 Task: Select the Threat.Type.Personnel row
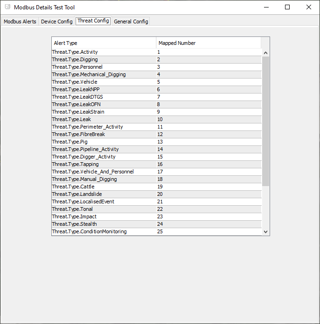coord(157,67)
